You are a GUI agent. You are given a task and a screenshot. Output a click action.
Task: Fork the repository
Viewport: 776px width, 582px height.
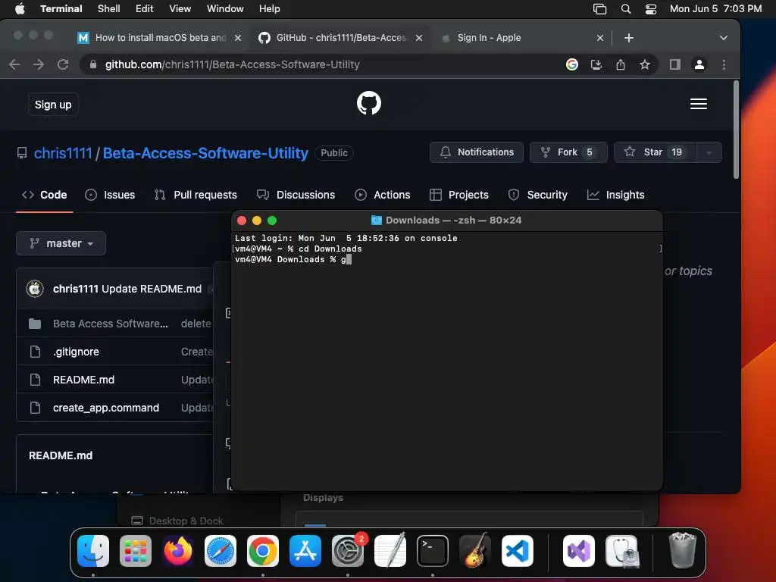pos(568,152)
